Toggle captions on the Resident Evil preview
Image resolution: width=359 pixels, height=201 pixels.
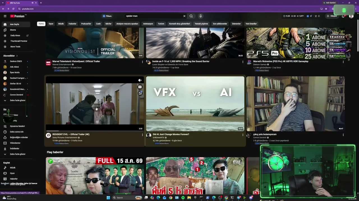[140, 87]
